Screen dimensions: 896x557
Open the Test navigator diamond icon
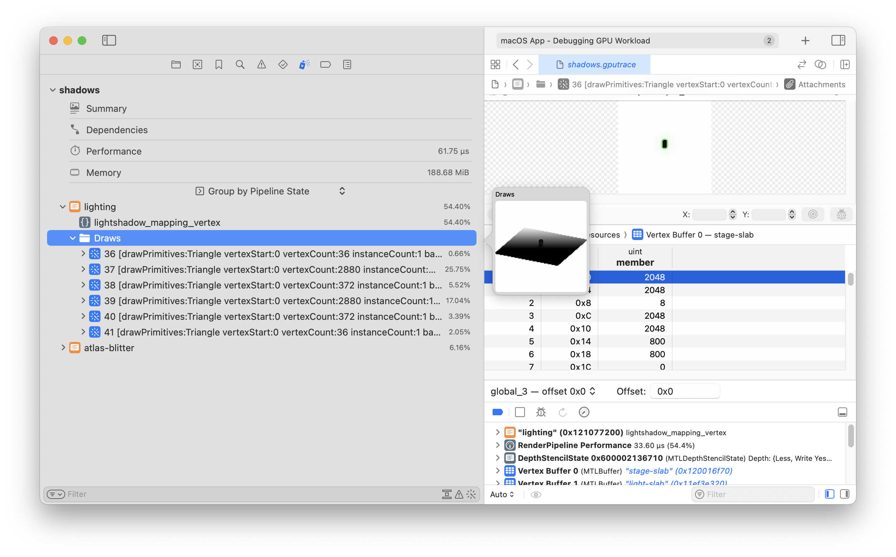(283, 65)
